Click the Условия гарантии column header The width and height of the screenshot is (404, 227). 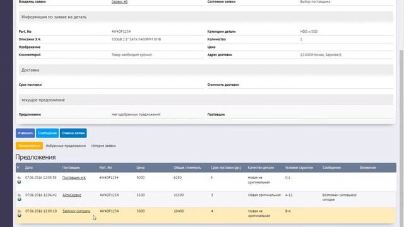tap(299, 168)
